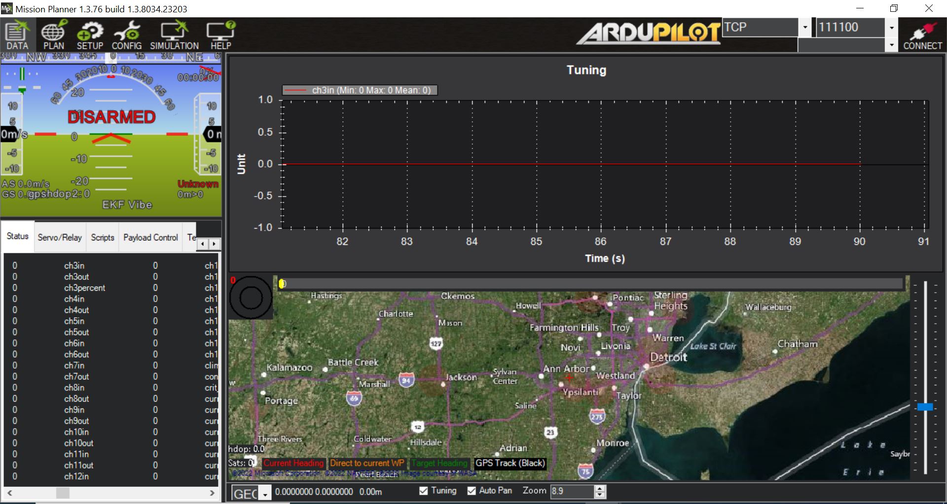
Task: Click the status list scroll left arrow
Action: pos(9,493)
